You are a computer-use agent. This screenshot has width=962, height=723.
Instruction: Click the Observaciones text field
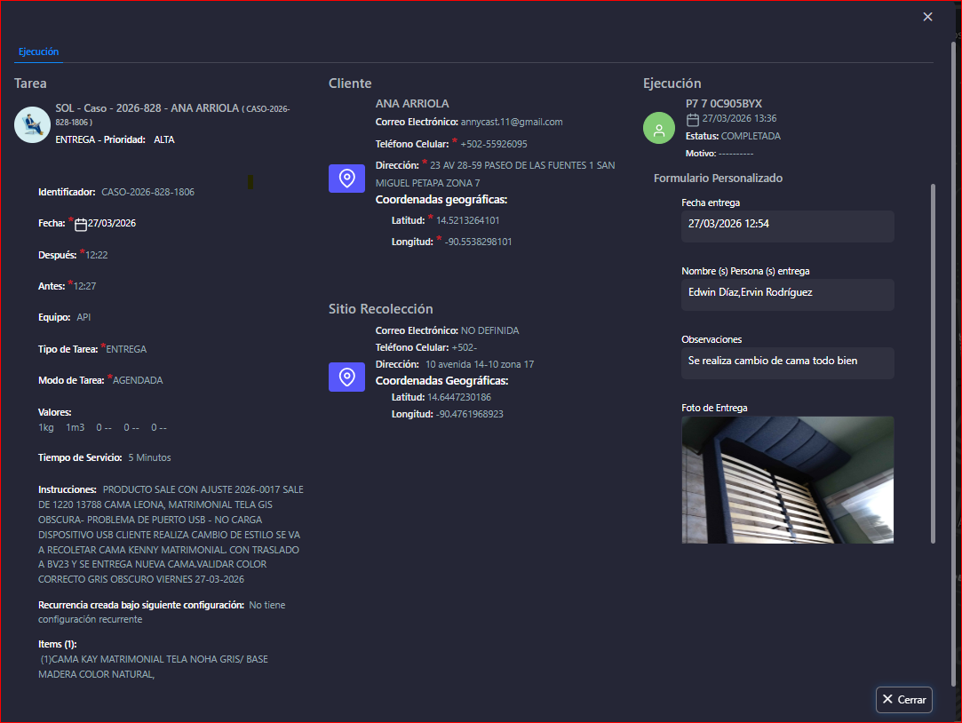click(787, 362)
